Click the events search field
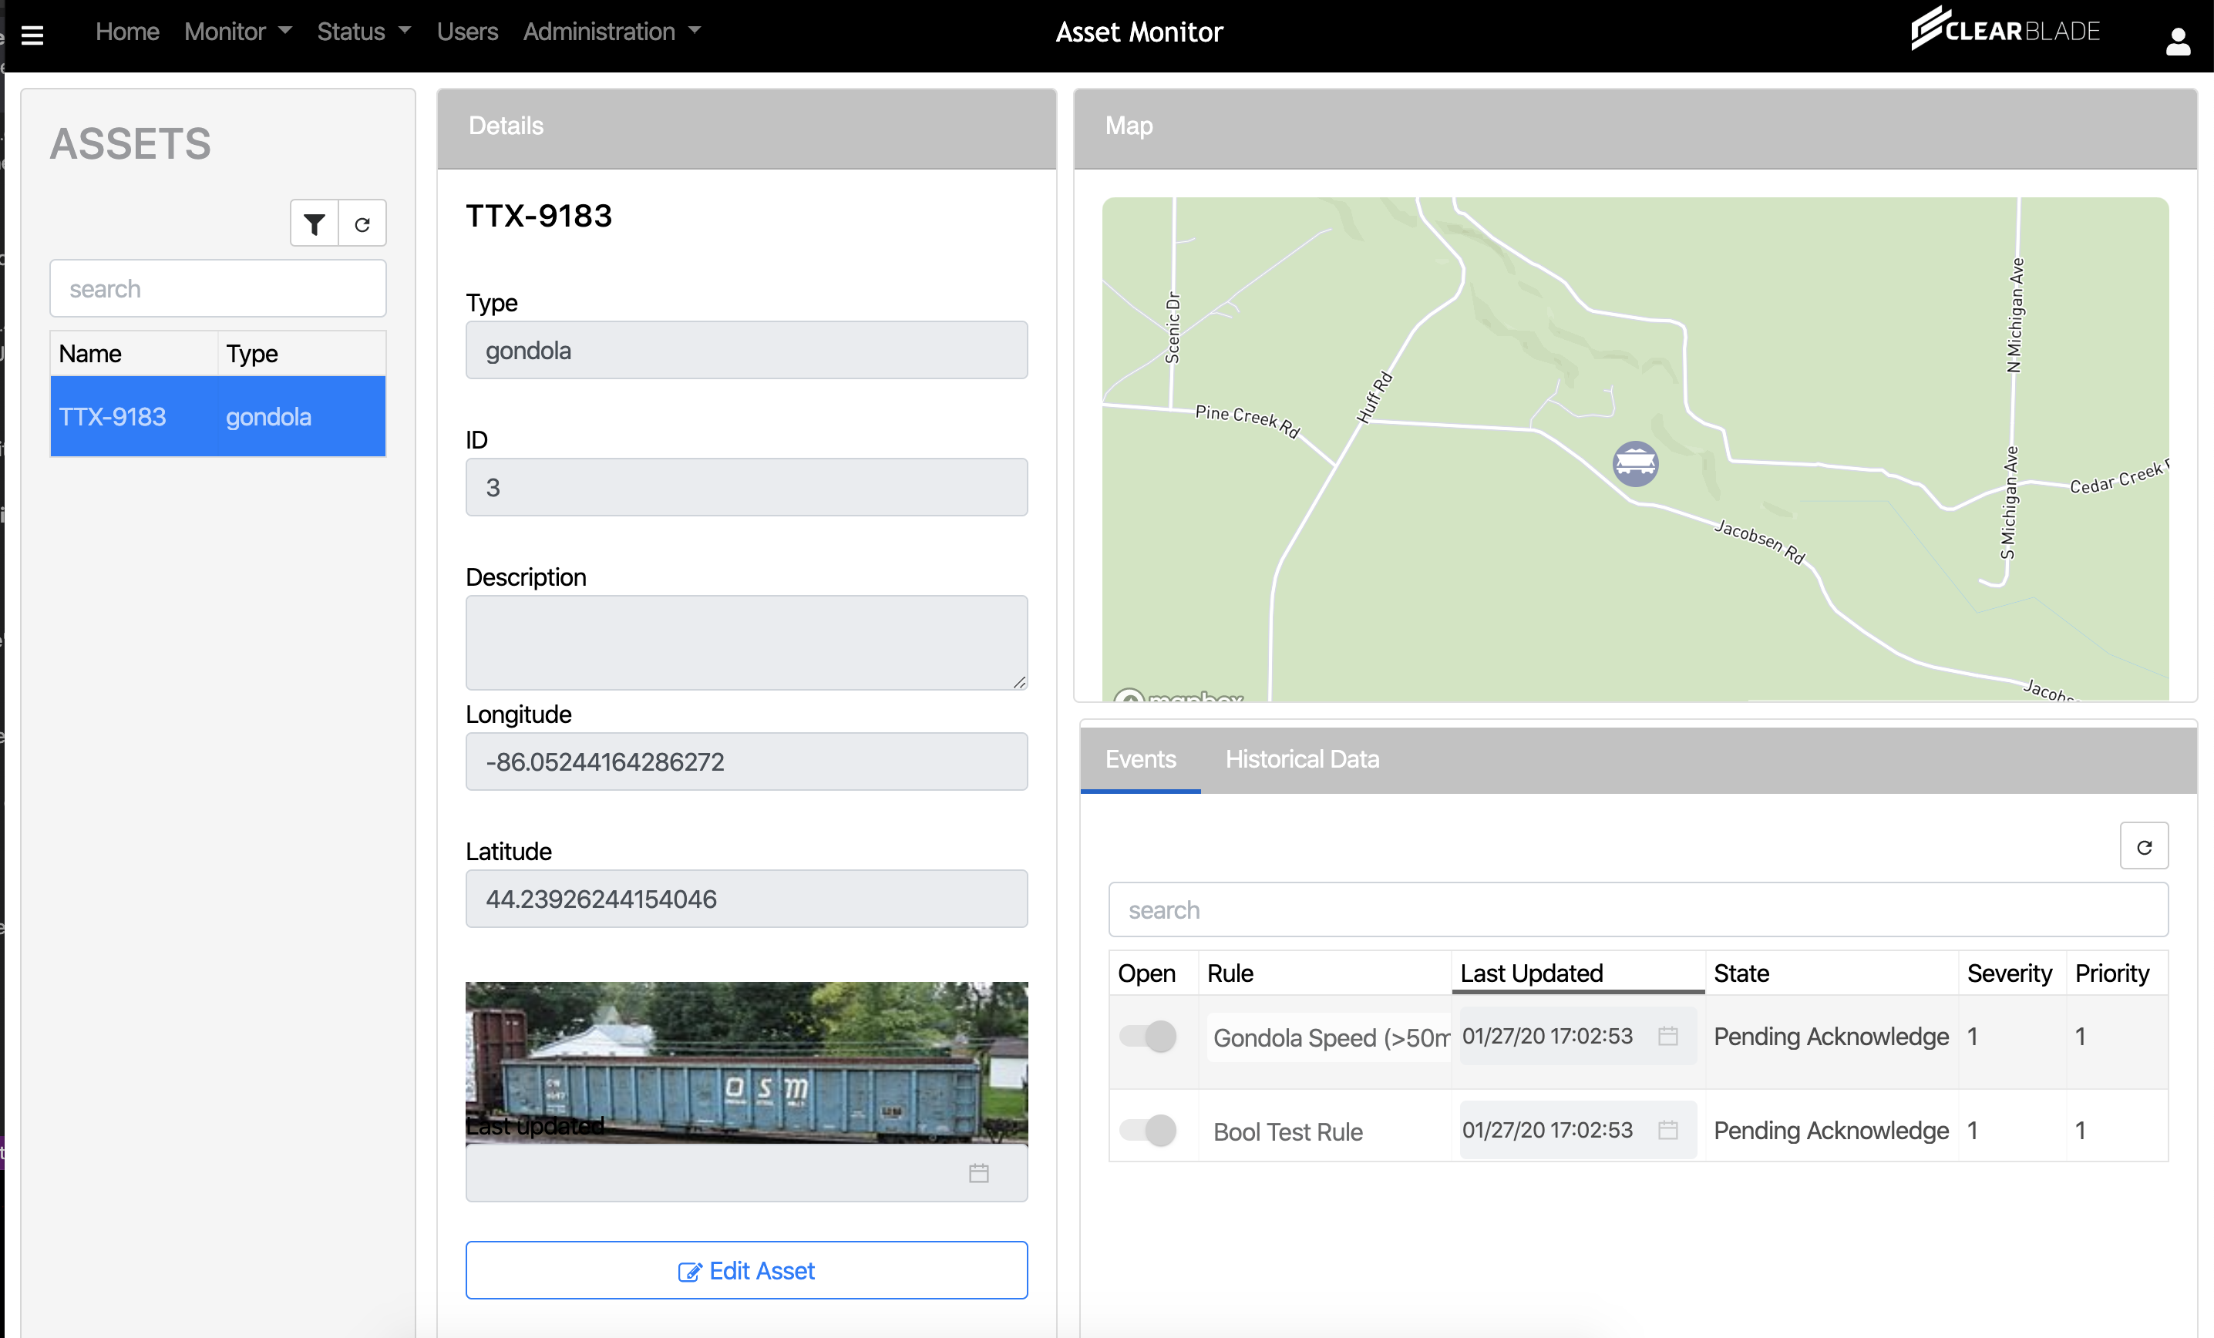 (1637, 909)
